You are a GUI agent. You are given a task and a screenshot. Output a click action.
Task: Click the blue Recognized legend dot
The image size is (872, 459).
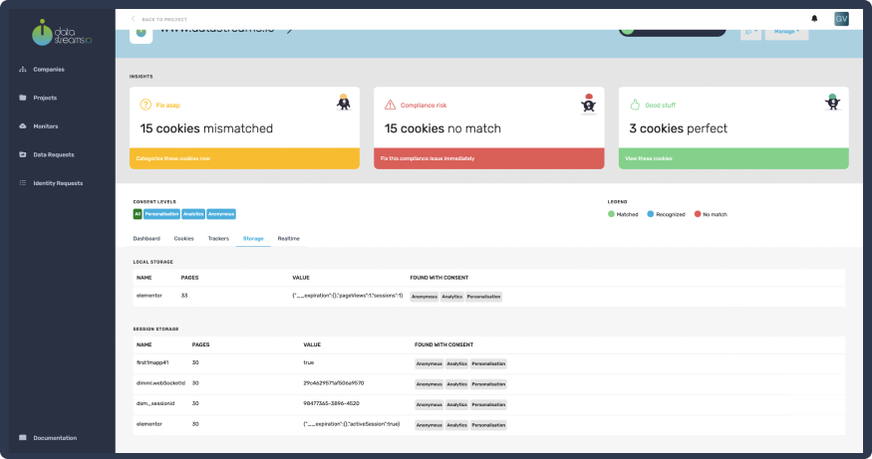pos(650,214)
